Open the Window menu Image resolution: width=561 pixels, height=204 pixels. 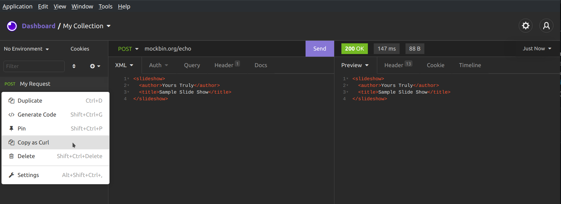(x=82, y=6)
